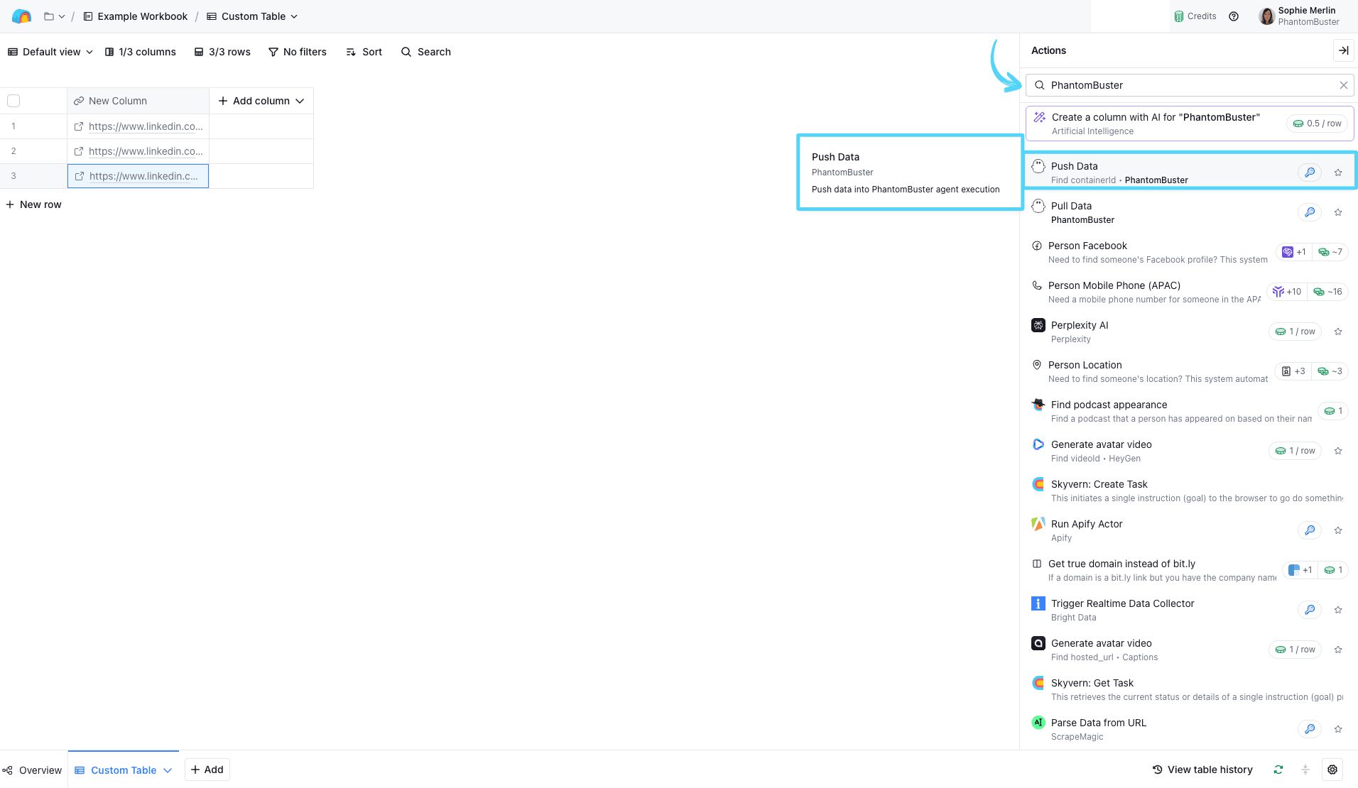The image size is (1358, 788).
Task: Select the Perplexity AI action
Action: point(1190,331)
